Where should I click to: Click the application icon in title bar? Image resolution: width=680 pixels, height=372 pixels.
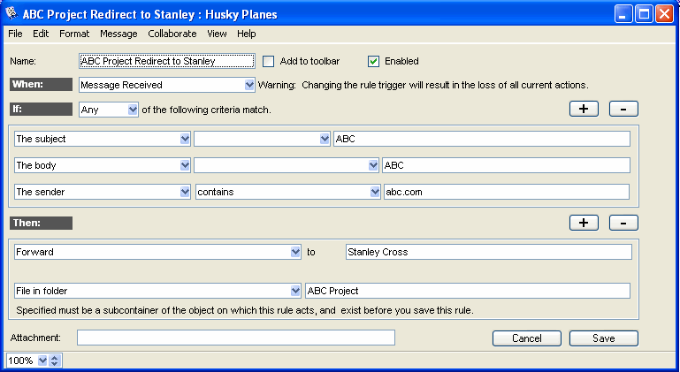click(11, 13)
